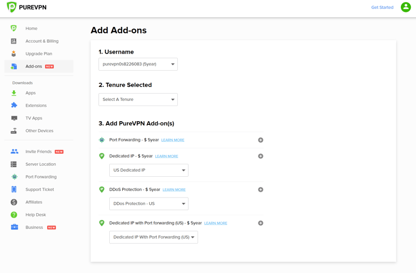Open Server Location menu item

click(x=41, y=164)
